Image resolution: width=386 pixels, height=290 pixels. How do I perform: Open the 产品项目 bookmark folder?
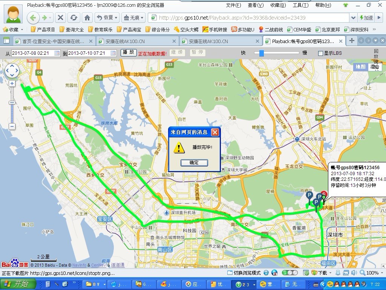43,29
